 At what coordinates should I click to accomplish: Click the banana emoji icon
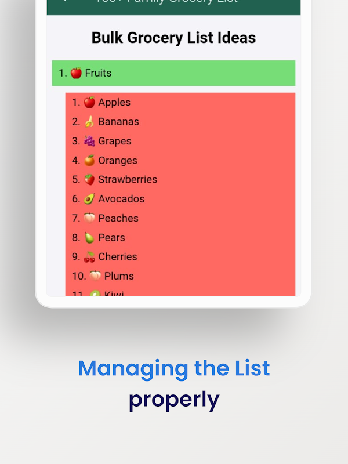click(x=89, y=122)
